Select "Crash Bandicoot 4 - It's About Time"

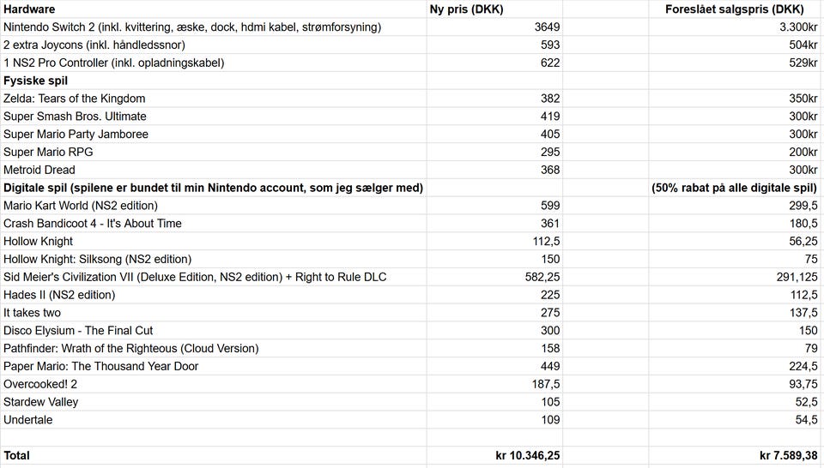tap(214, 223)
